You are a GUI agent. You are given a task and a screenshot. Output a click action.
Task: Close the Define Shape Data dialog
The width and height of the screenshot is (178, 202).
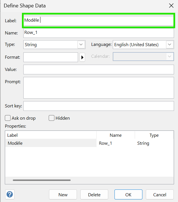[171, 6]
